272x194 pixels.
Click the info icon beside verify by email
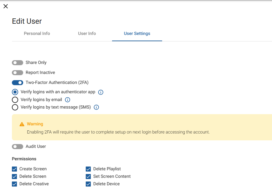(67, 99)
